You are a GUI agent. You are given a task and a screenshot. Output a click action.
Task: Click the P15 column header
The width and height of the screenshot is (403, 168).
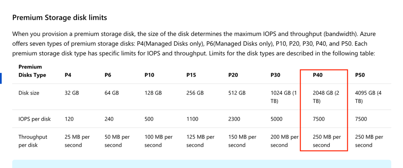pos(191,75)
